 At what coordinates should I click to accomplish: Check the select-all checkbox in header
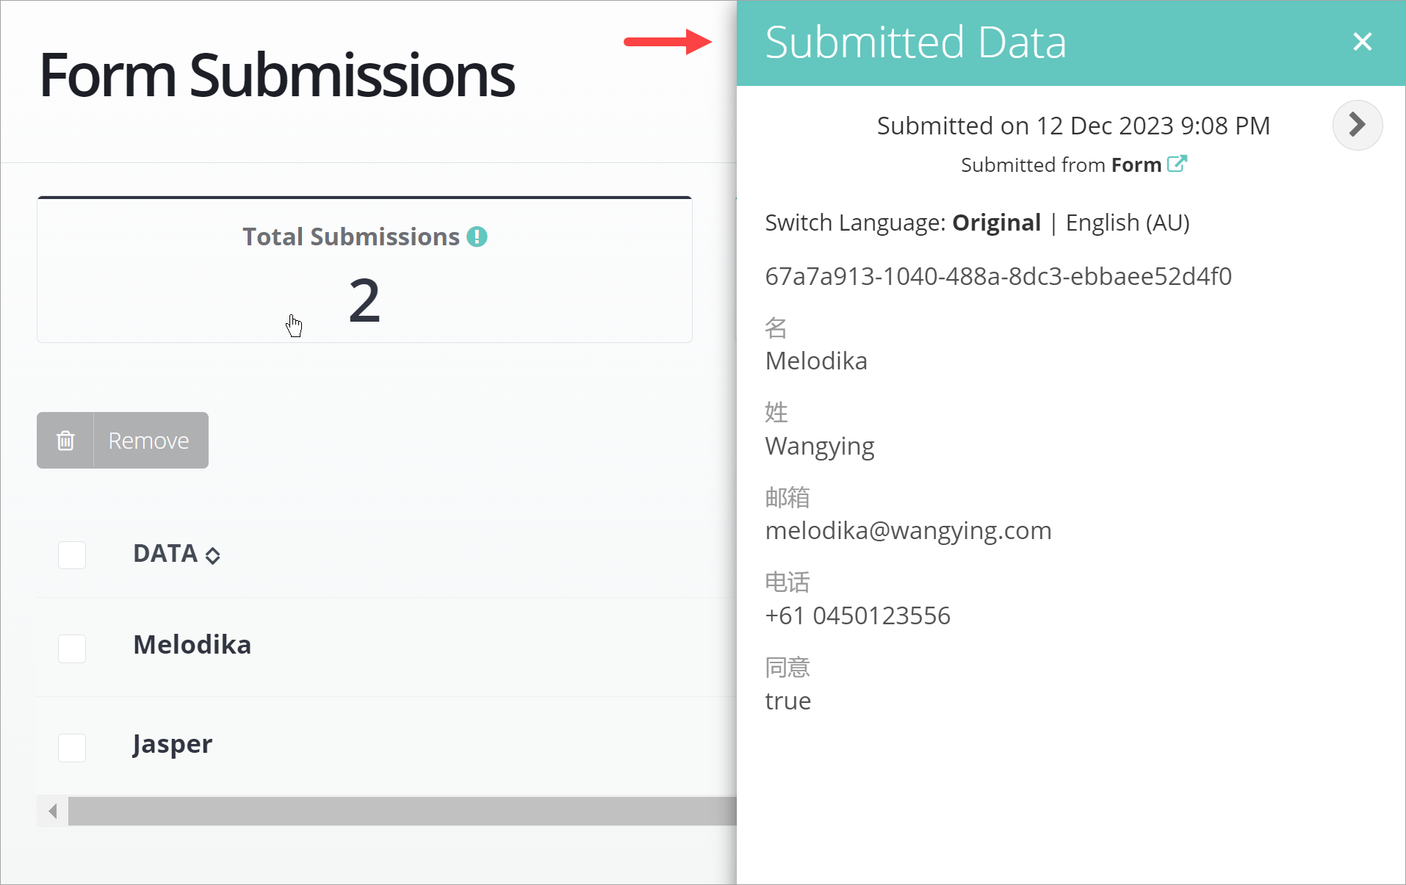(x=72, y=555)
